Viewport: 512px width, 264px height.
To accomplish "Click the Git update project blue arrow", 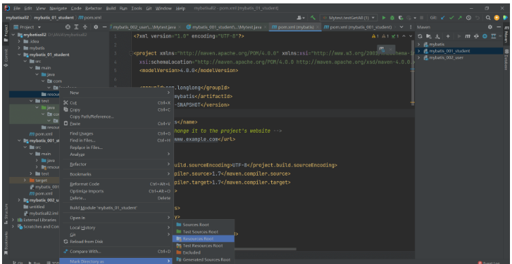I will (443, 18).
